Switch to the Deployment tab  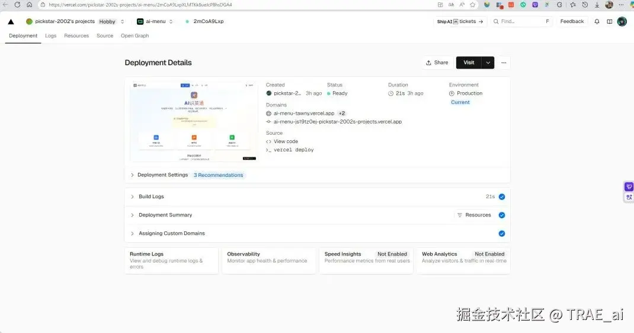pyautogui.click(x=23, y=35)
